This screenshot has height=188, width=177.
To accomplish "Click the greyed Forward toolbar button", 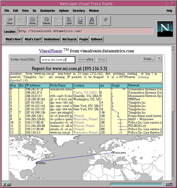I will 21,21.
